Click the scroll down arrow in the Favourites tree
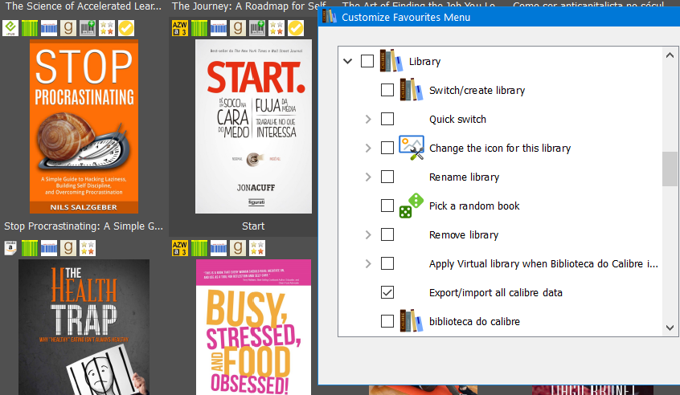The image size is (680, 395). pyautogui.click(x=670, y=328)
